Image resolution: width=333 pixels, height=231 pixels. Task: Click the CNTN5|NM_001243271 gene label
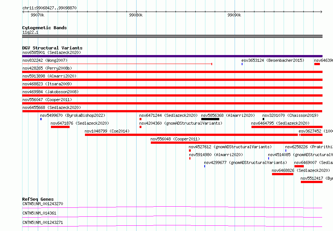point(43,222)
